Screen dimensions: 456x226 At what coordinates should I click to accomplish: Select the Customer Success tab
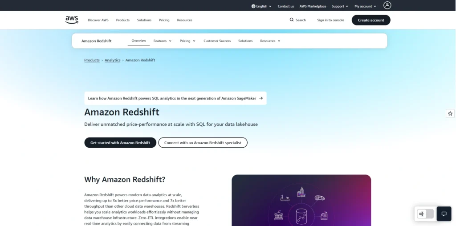click(x=217, y=41)
